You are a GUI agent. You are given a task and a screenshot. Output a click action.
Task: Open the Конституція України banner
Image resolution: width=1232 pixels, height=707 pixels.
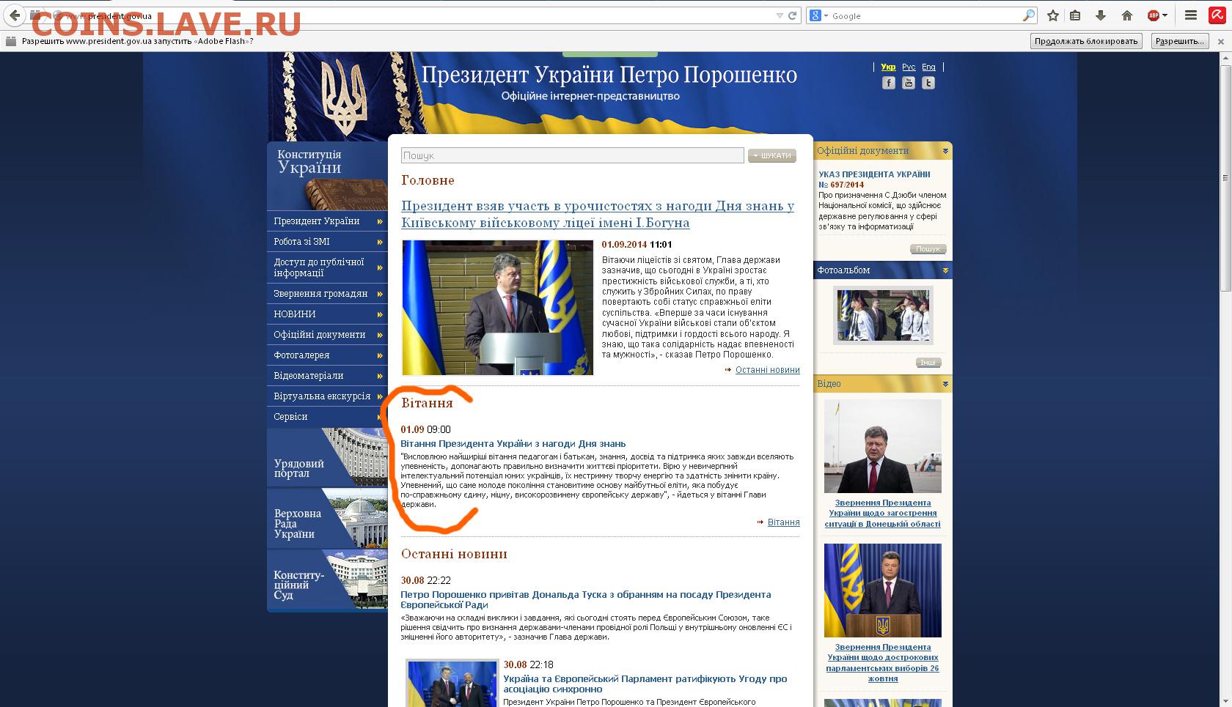(327, 176)
